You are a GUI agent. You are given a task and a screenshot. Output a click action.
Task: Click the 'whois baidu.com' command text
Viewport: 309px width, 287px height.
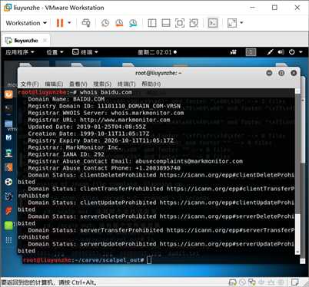click(x=106, y=92)
